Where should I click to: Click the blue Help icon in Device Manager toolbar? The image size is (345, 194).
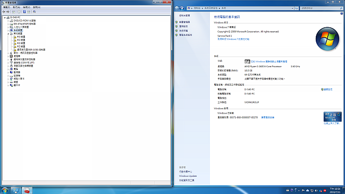(24, 11)
